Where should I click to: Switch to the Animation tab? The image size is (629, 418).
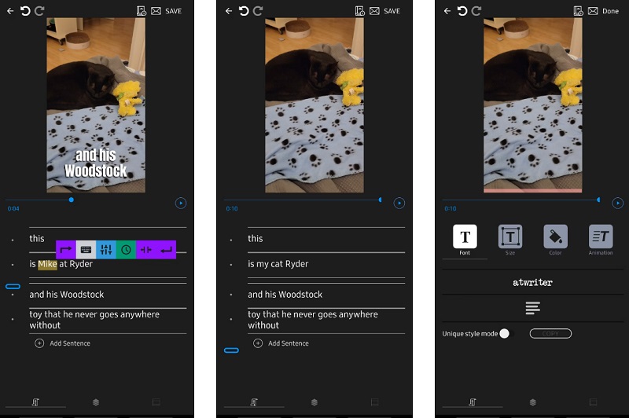(x=601, y=237)
